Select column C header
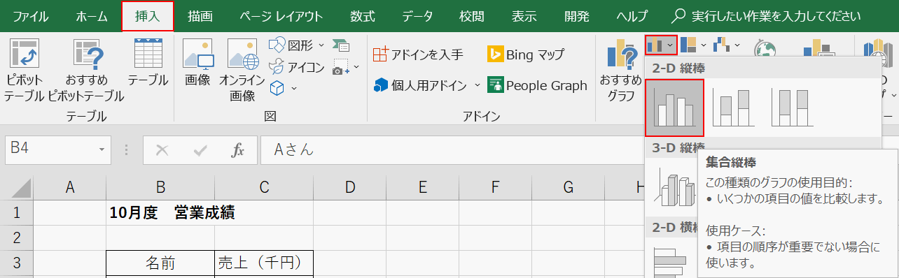899x278 pixels. tap(264, 187)
